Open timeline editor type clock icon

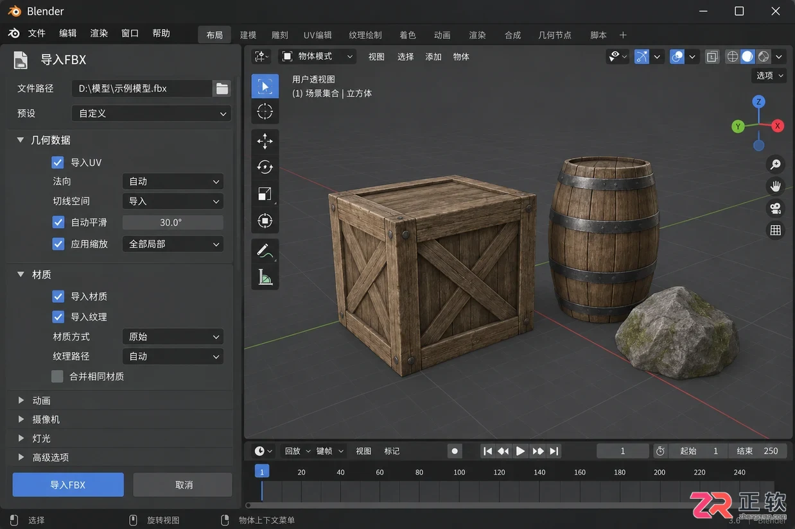coord(263,451)
